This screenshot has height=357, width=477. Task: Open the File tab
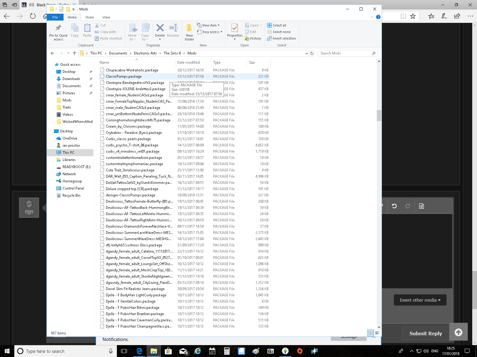coord(55,17)
